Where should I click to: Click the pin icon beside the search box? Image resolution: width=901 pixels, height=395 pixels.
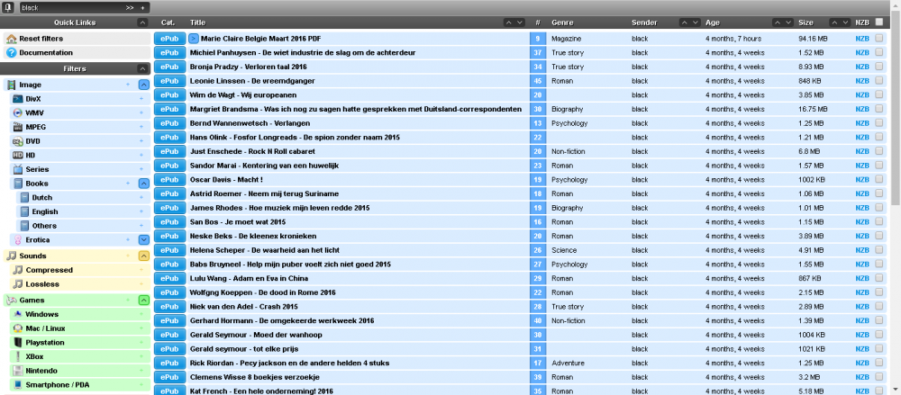coord(7,7)
